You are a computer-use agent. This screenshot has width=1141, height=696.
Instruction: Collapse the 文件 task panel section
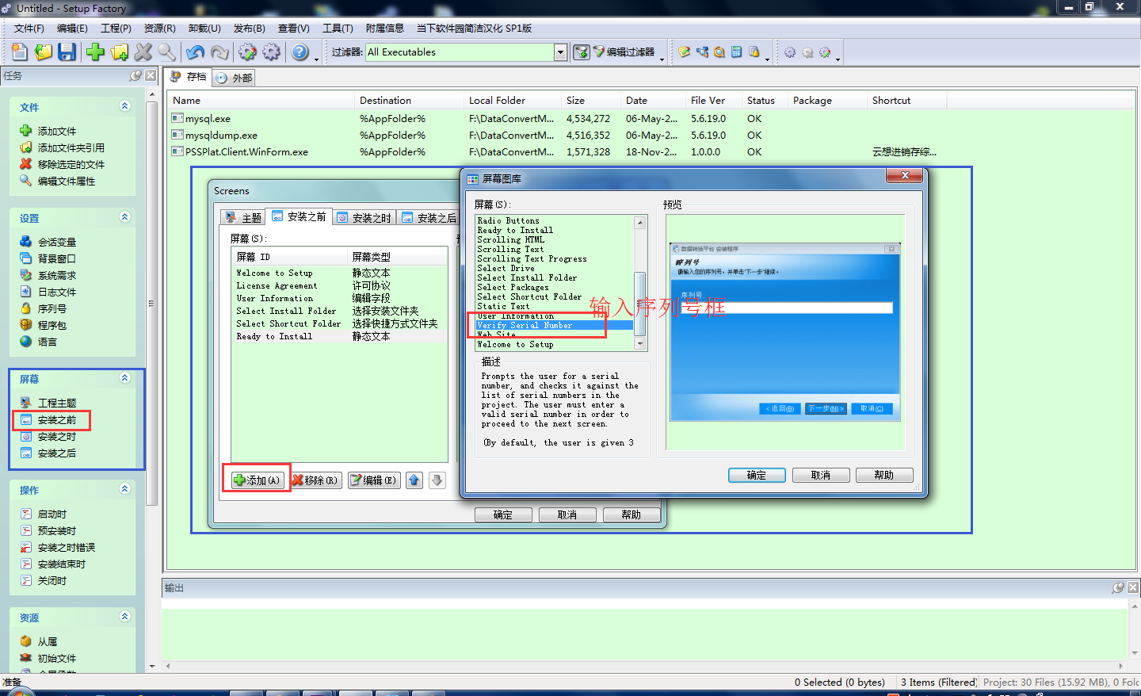124,106
